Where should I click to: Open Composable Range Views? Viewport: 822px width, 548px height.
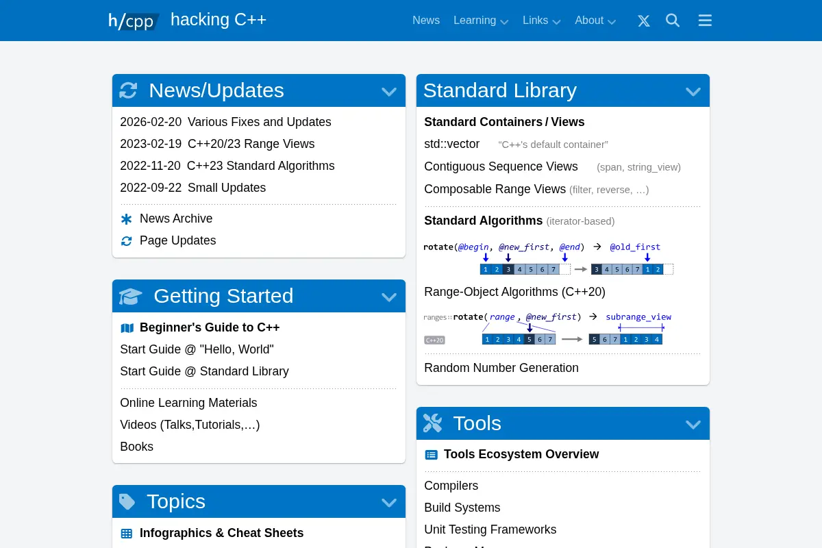click(x=495, y=189)
